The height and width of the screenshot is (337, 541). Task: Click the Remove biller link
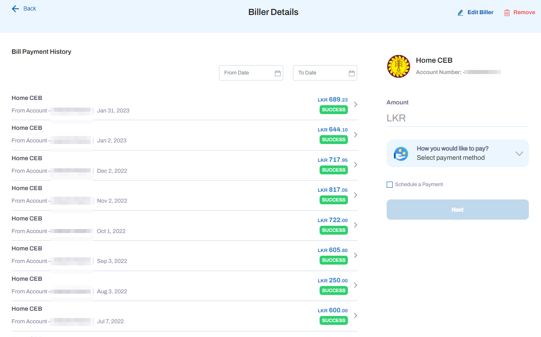(x=524, y=13)
